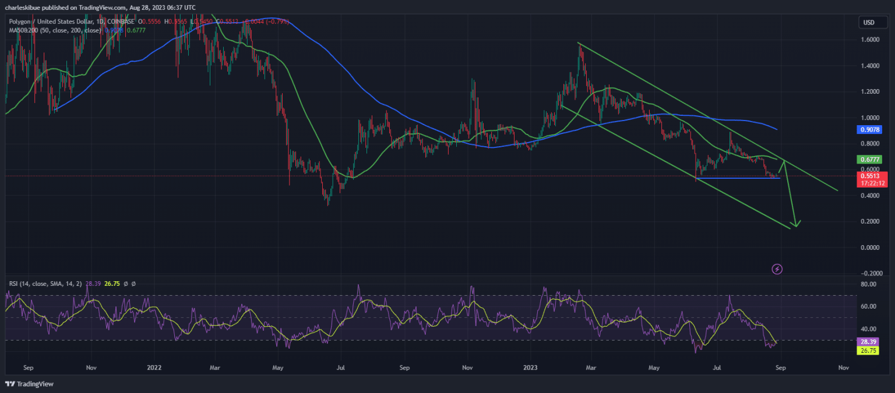Screen dimensions: 895x393
Task: Click the red 0.5513 current price label
Action: click(871, 175)
